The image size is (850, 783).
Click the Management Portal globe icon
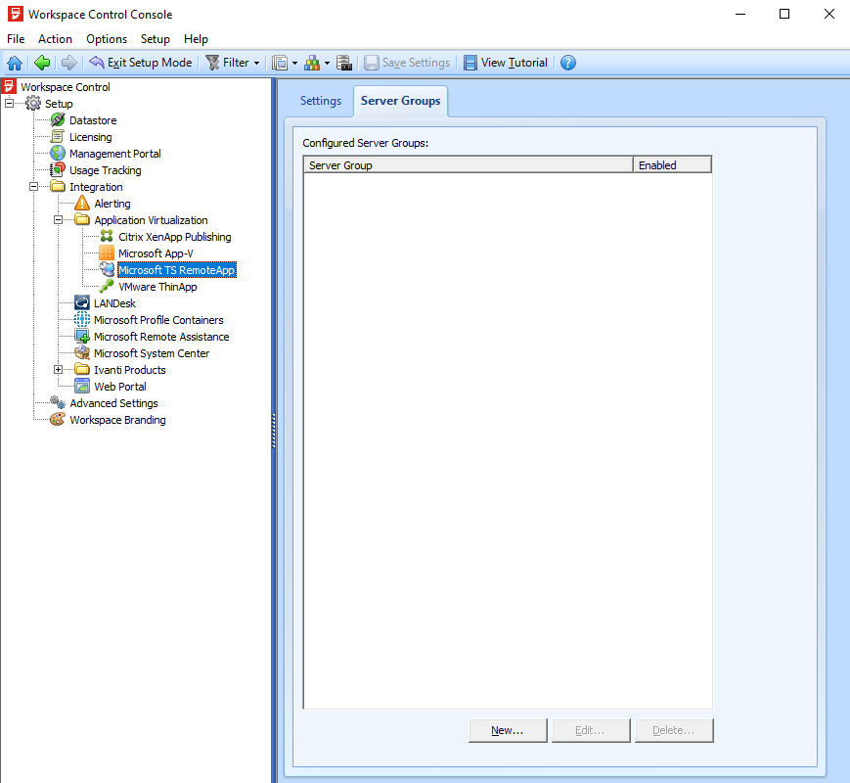point(58,153)
